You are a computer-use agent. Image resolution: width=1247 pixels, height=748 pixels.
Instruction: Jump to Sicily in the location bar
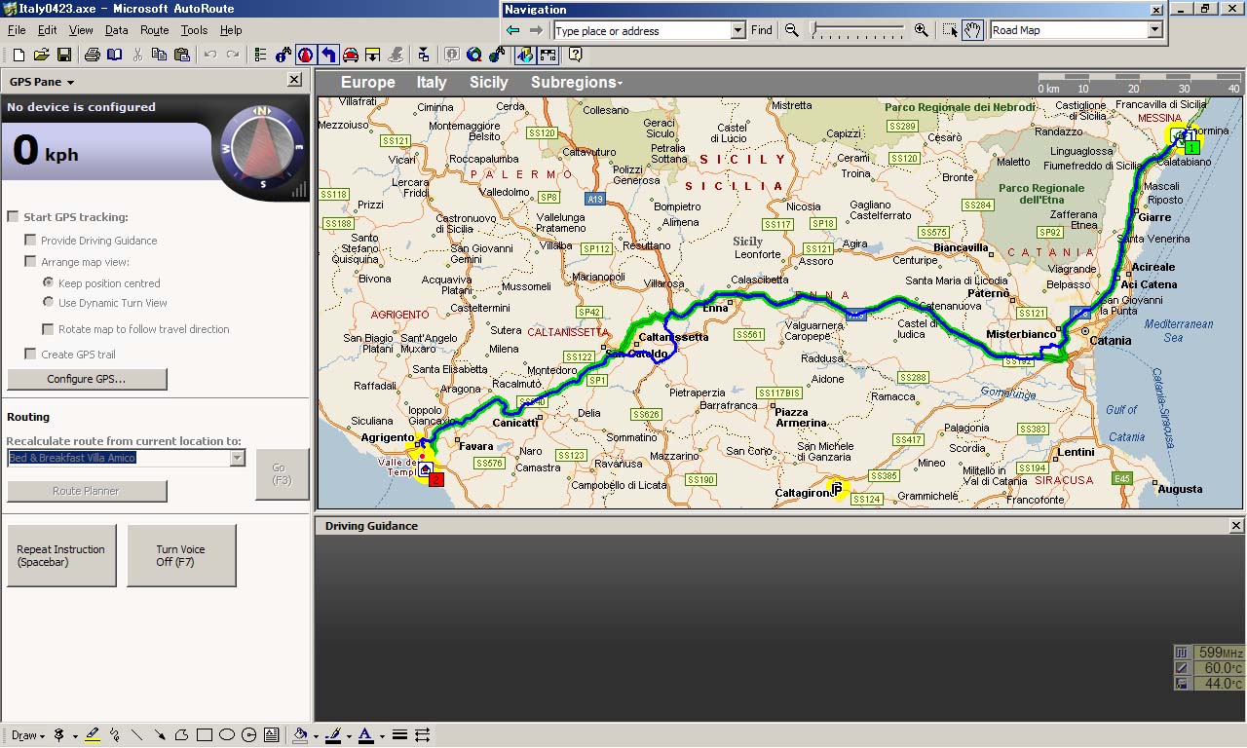488,83
